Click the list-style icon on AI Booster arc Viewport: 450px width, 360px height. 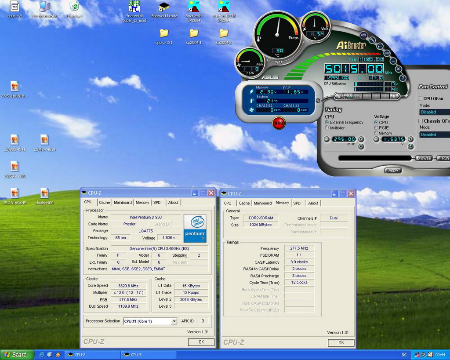(x=380, y=46)
